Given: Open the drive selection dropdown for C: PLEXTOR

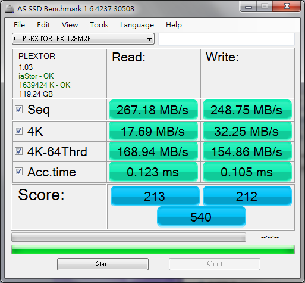Looking at the screenshot, I should tap(83, 39).
